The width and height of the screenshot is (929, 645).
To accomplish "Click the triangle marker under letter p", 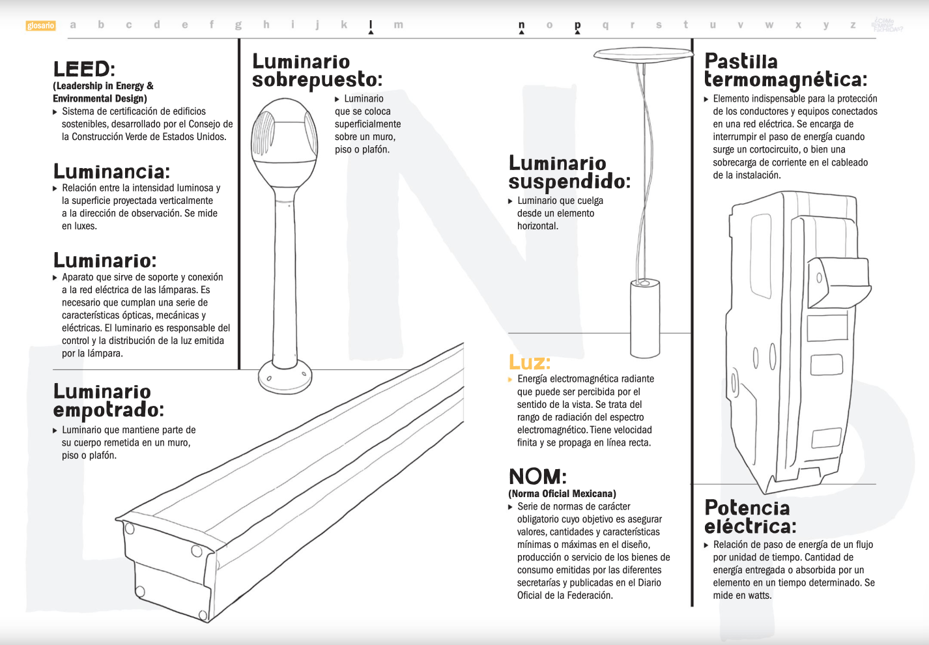I will [x=577, y=33].
